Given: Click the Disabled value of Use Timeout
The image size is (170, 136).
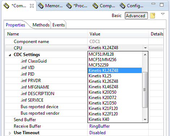Looking at the screenshot, I should coord(97,133).
